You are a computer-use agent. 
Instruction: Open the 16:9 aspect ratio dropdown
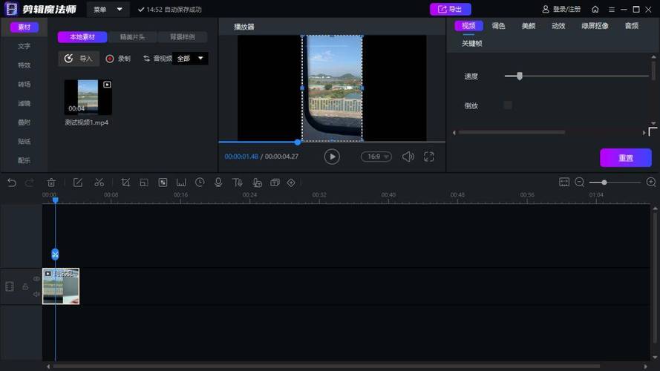[376, 157]
